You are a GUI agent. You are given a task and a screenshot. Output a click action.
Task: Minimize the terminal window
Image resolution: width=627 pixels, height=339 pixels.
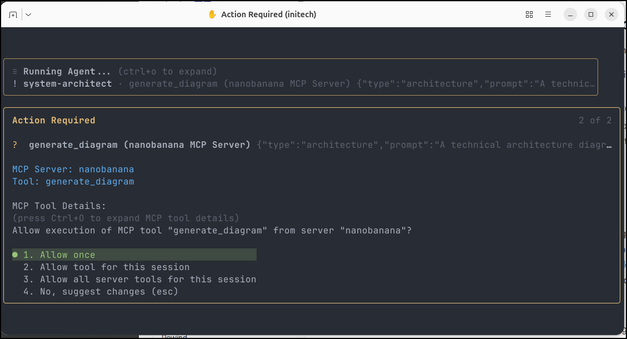coord(570,14)
